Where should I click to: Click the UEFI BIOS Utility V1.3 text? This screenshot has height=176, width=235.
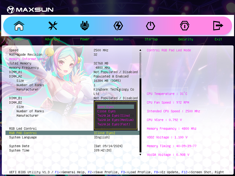(x=29, y=172)
